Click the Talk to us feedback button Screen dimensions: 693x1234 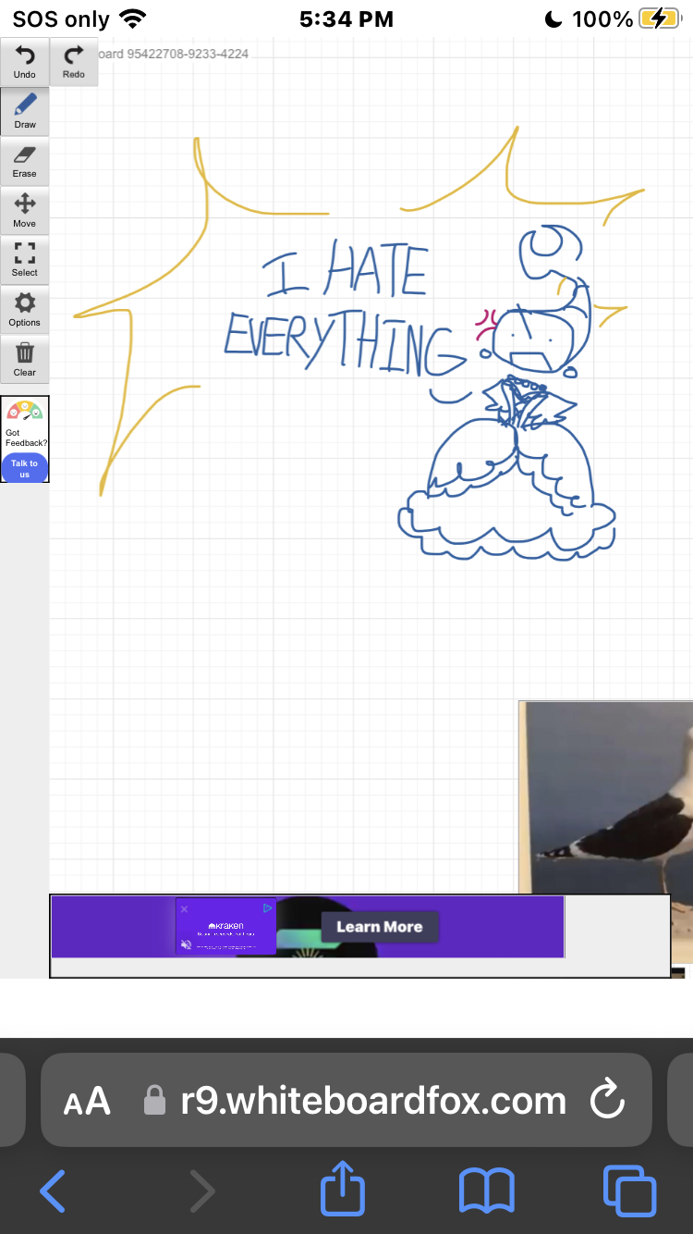click(25, 468)
